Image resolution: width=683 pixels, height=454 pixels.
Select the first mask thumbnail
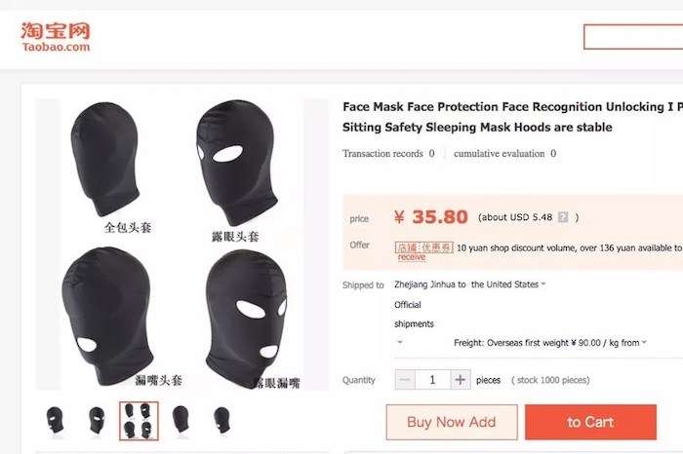pos(55,420)
